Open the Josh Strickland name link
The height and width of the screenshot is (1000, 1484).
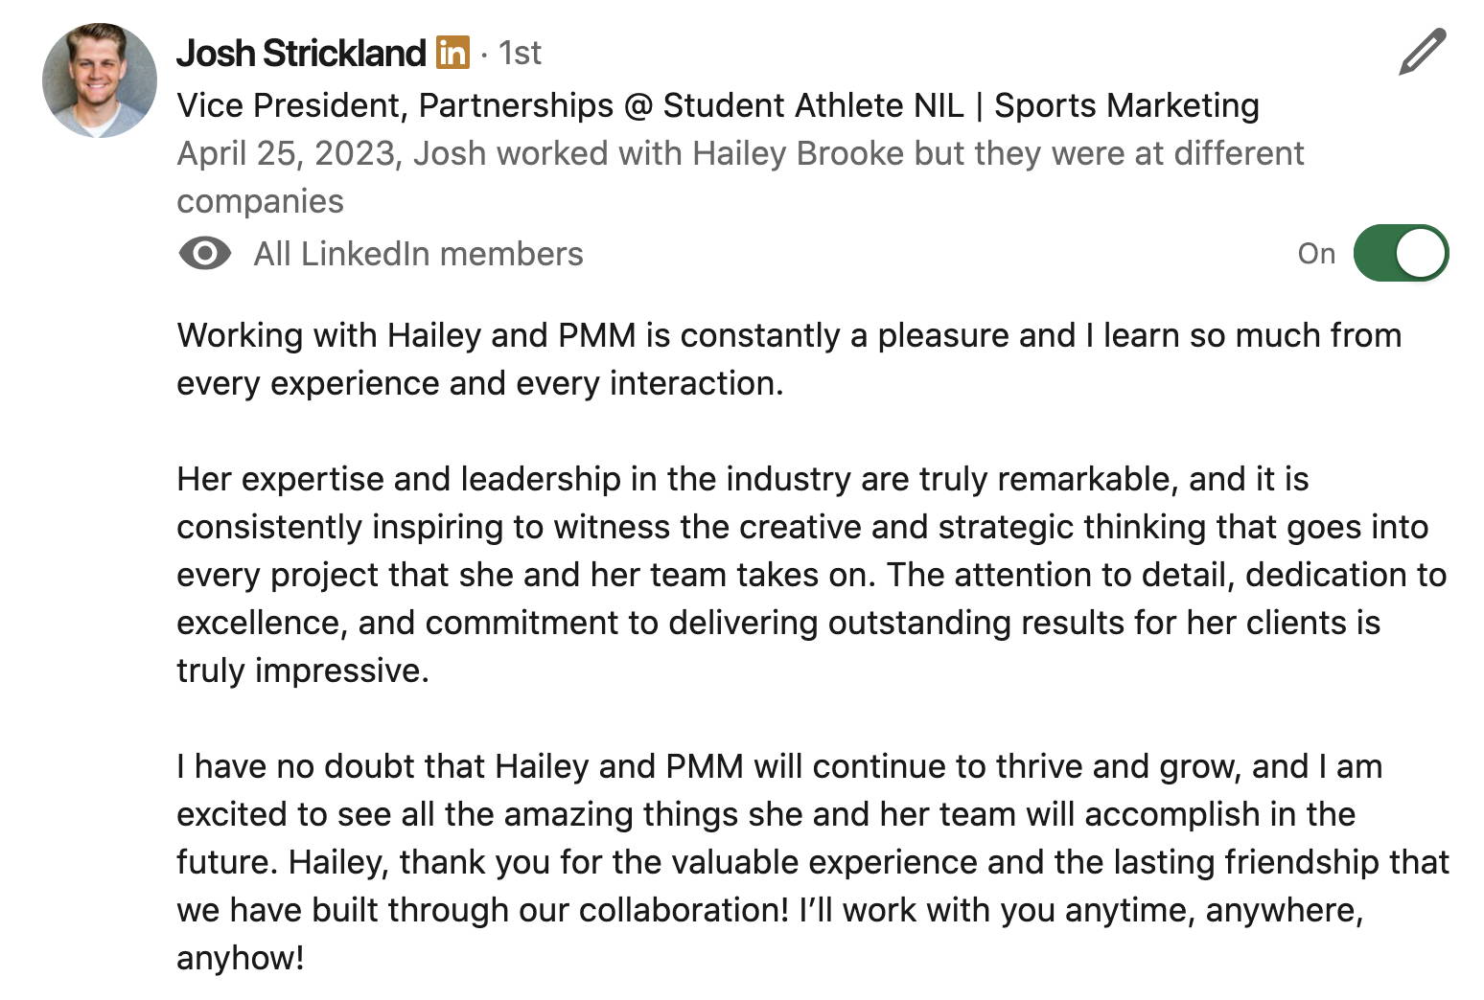[301, 53]
